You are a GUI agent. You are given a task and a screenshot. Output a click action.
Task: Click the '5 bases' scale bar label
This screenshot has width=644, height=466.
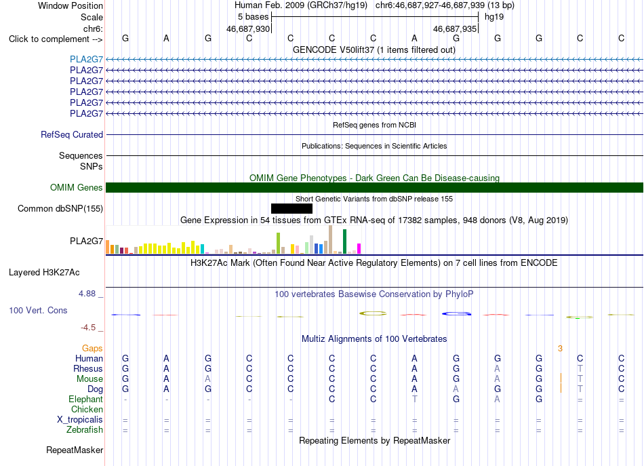pos(253,17)
